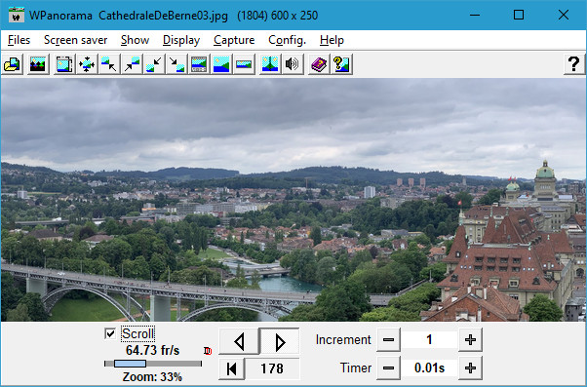Viewport: 587px width, 387px height.
Task: Click the 64.73 fr/s frame rate text
Action: 153,351
